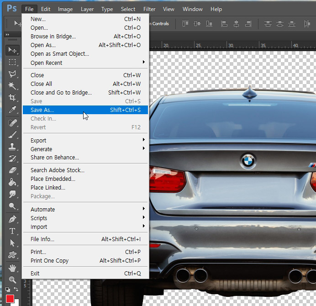Open the Layer menu
The height and width of the screenshot is (306, 316).
click(87, 9)
